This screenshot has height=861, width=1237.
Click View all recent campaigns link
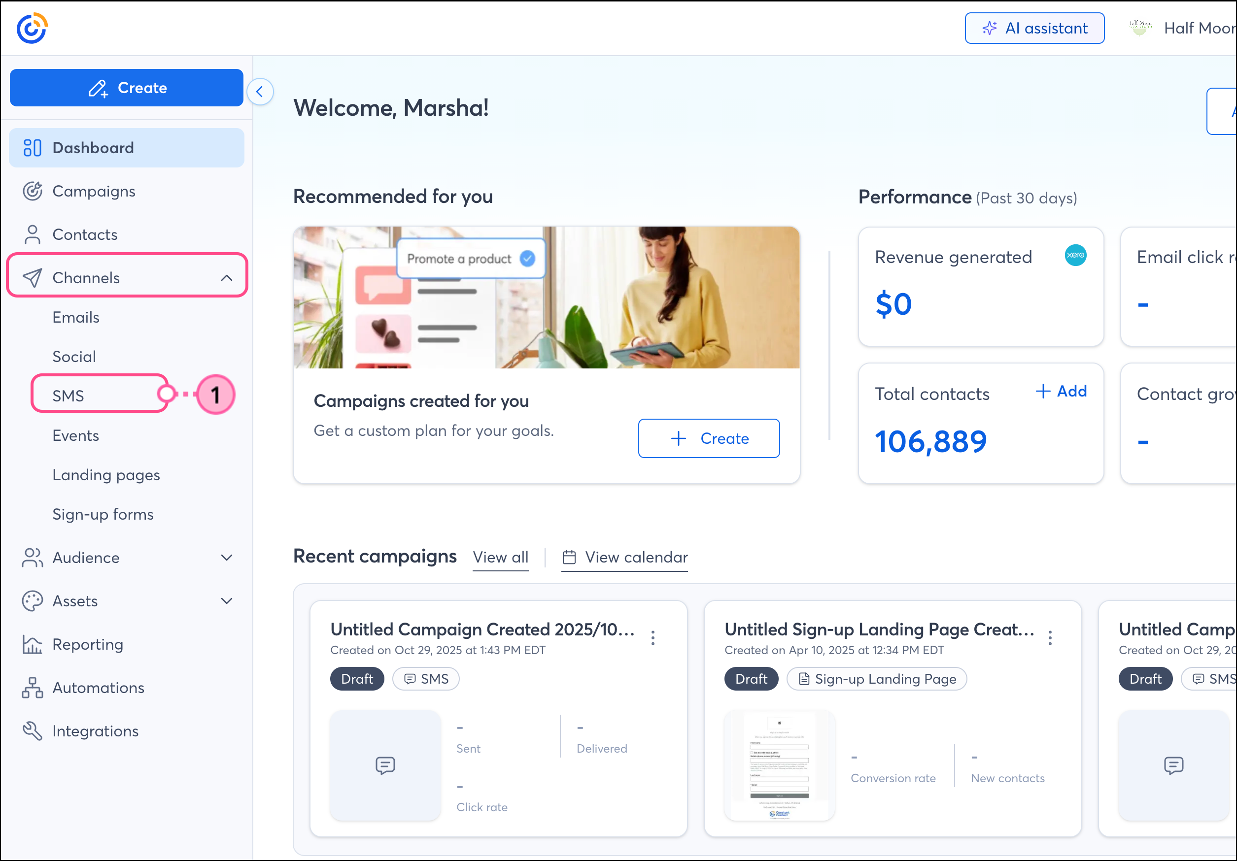tap(500, 557)
